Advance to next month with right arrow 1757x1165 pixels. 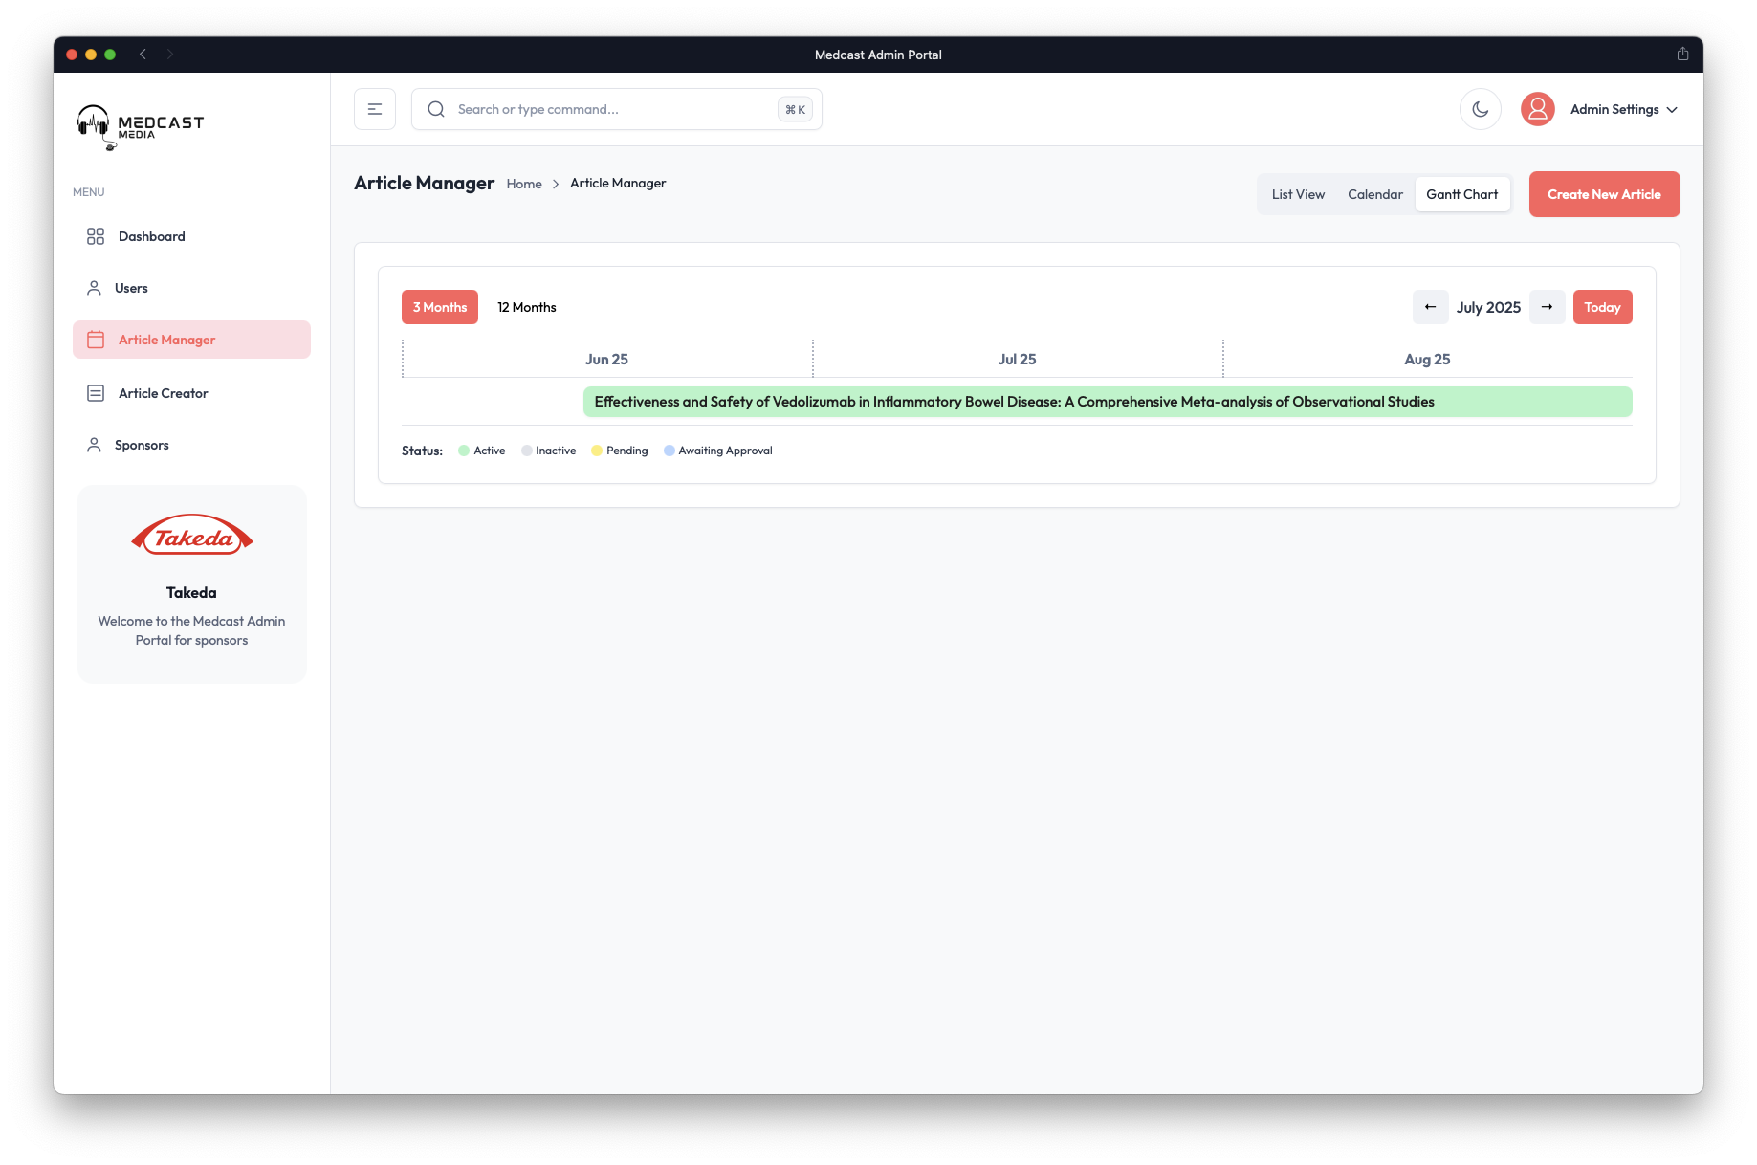pyautogui.click(x=1547, y=307)
